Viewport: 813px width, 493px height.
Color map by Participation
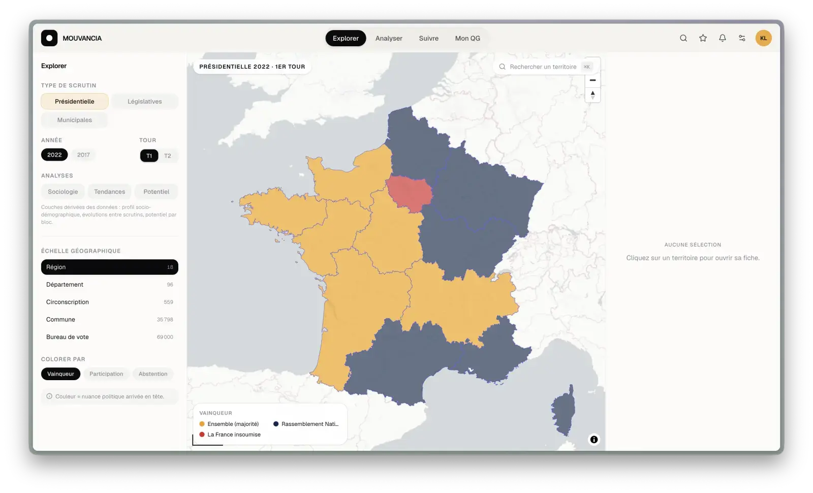106,374
